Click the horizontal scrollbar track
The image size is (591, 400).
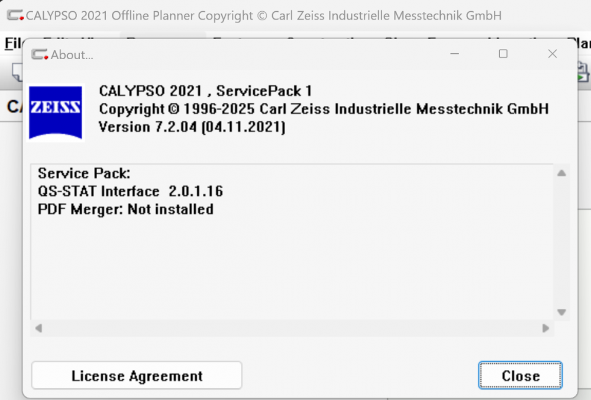(292, 328)
